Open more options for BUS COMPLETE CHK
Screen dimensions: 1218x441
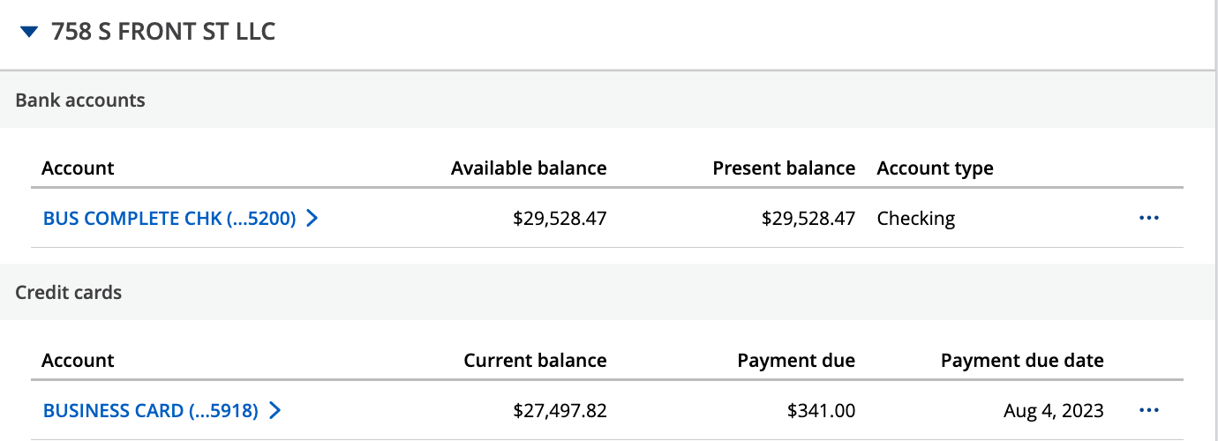[1148, 218]
